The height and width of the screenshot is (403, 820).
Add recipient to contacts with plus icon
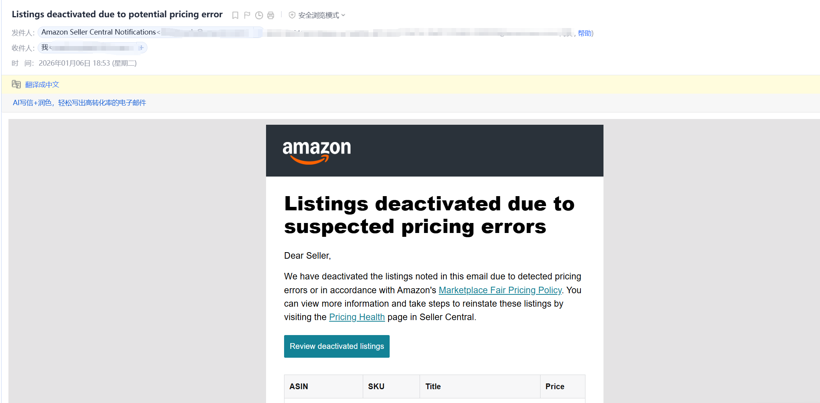coord(141,48)
